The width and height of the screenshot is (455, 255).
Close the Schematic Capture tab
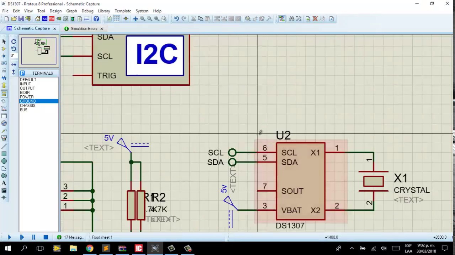(55, 29)
